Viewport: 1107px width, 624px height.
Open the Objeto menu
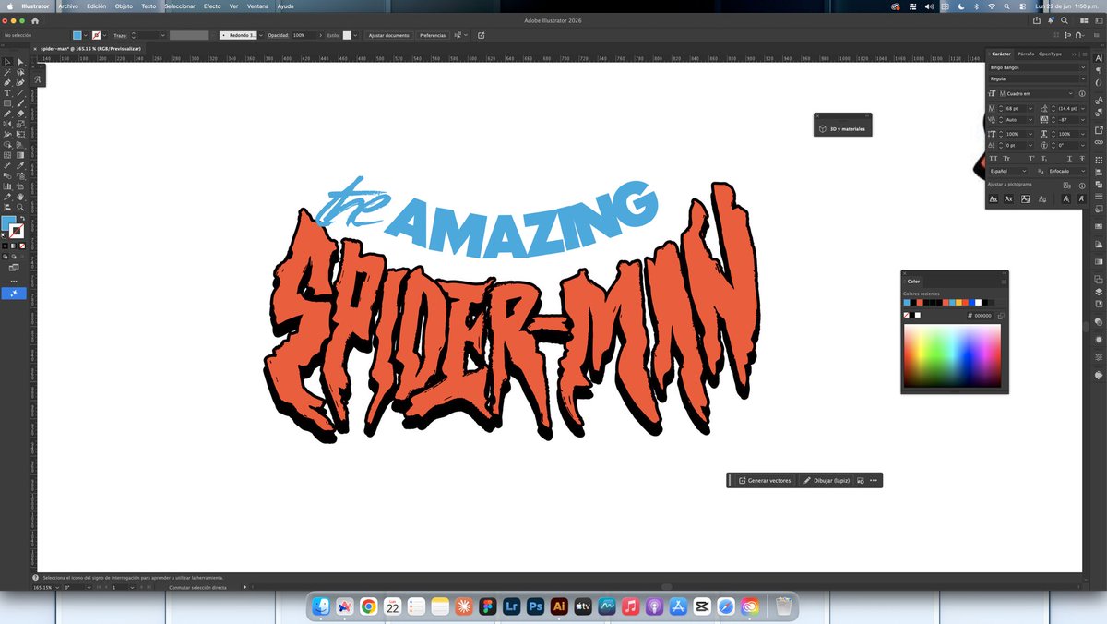[124, 6]
